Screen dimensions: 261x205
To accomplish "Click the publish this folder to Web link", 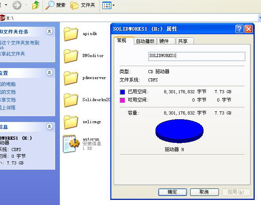I will [x=19, y=45].
